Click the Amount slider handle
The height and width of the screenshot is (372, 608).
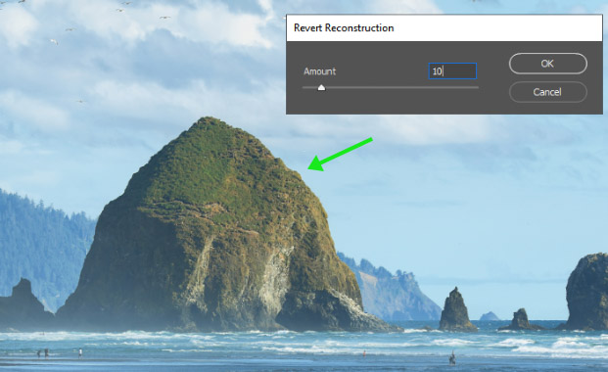click(321, 88)
